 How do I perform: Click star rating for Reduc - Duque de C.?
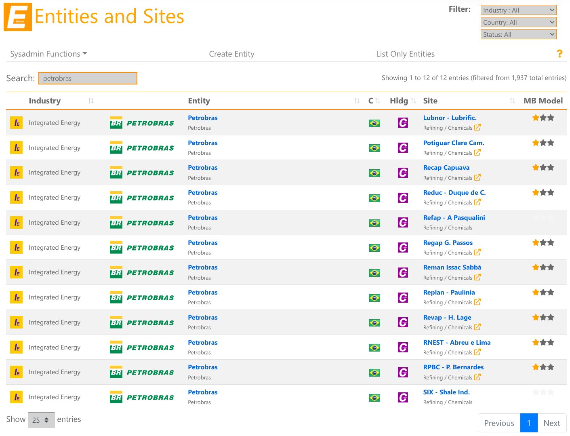pos(543,193)
